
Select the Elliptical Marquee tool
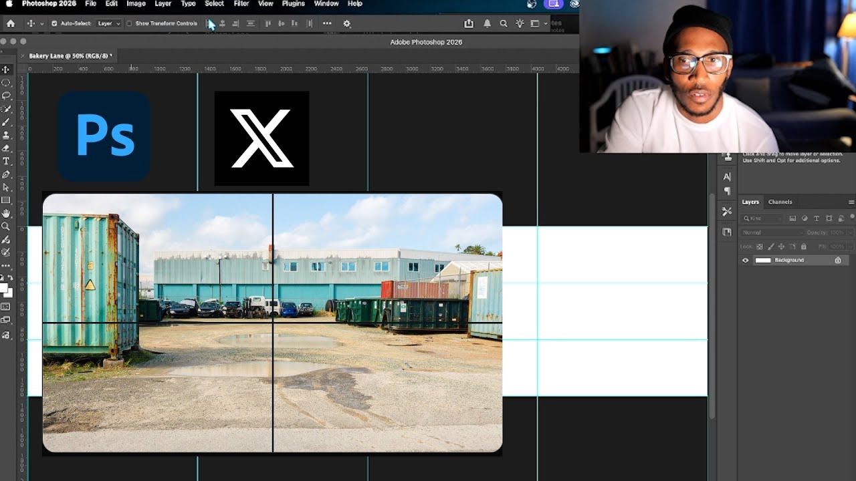(6, 83)
